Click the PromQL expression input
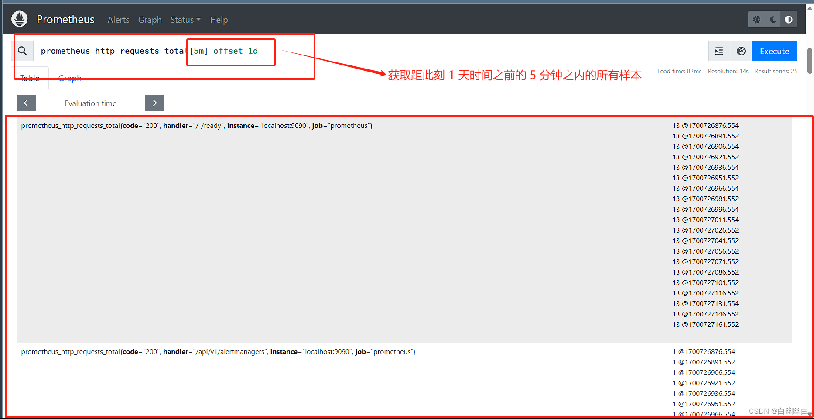This screenshot has height=419, width=814. click(371, 51)
